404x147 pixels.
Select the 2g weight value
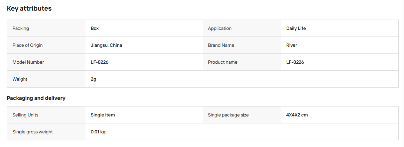coord(93,79)
